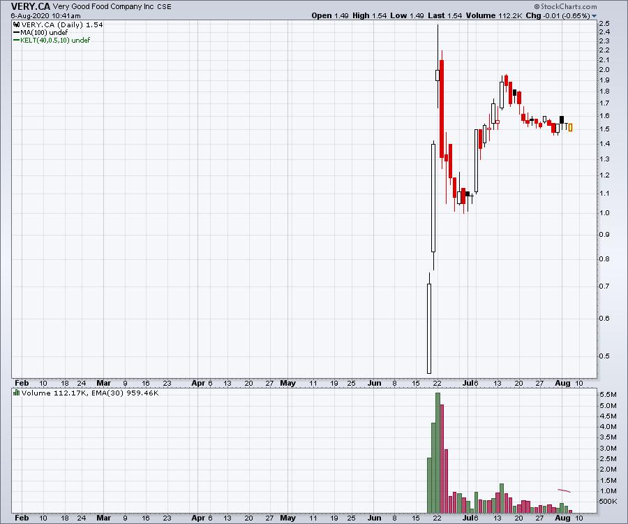Image resolution: width=628 pixels, height=524 pixels.
Task: Click the first tall white candlestick near 0.5
Action: (429, 327)
